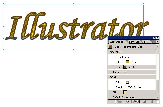
Task: Click the top-center bounding box handle
Action: click(73, 4)
